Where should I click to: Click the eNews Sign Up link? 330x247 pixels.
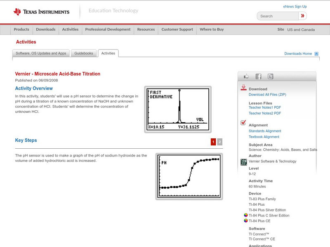(x=295, y=6)
